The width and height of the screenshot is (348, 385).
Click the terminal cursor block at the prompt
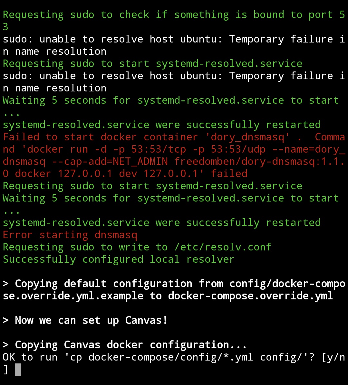(x=18, y=370)
